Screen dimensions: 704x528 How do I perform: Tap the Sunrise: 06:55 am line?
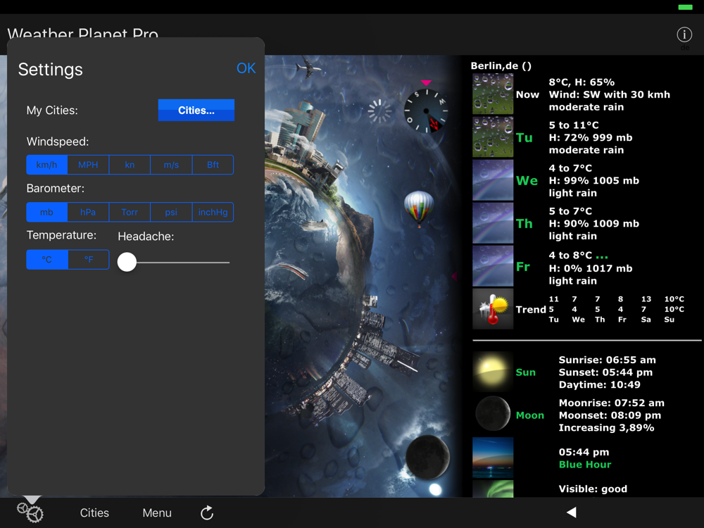[607, 360]
